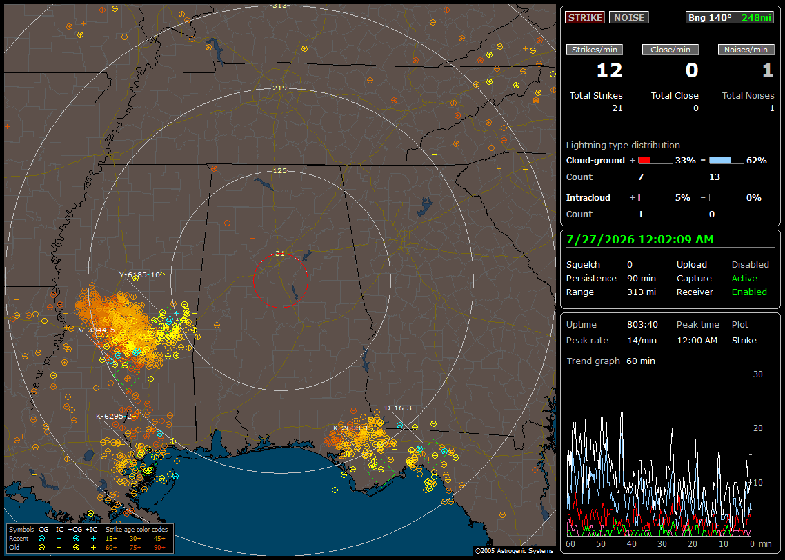
Task: Click the old +CG yellow legend symbol
Action: (76, 548)
